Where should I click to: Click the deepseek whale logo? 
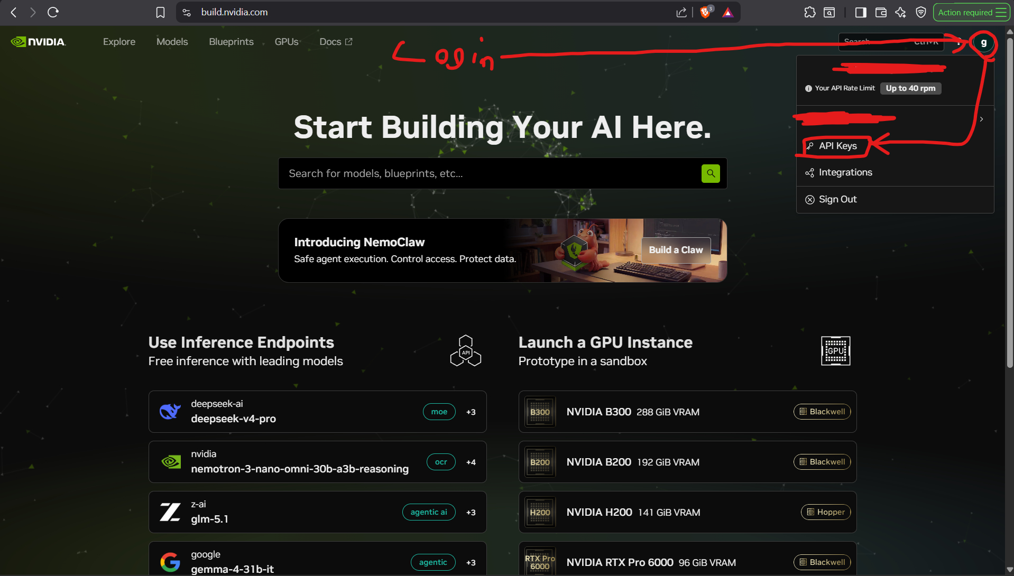(170, 411)
